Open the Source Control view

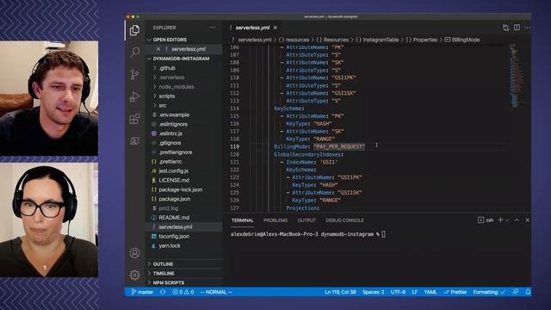[x=134, y=74]
